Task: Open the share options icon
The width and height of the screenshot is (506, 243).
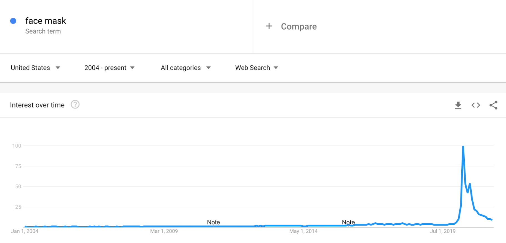Action: coord(494,105)
